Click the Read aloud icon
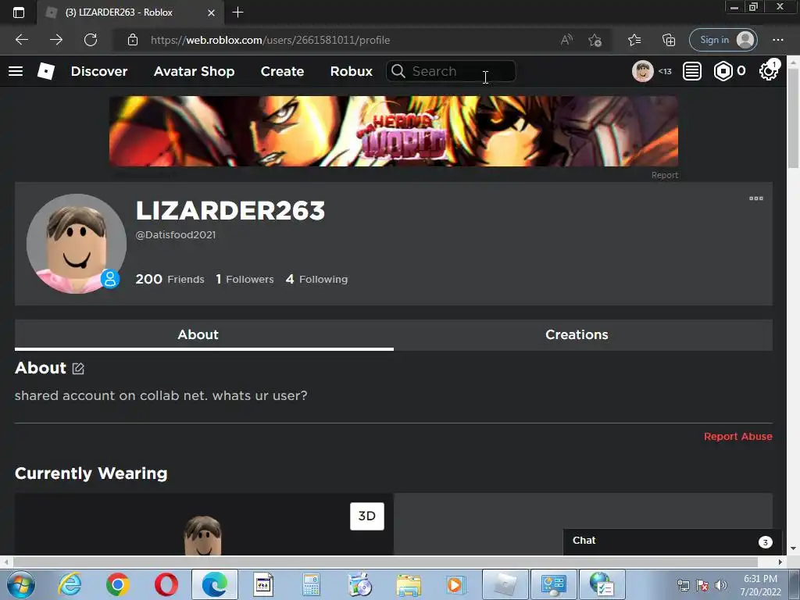 (x=566, y=40)
